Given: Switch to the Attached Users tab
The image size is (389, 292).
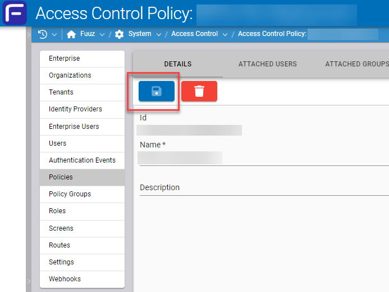Looking at the screenshot, I should [x=267, y=64].
